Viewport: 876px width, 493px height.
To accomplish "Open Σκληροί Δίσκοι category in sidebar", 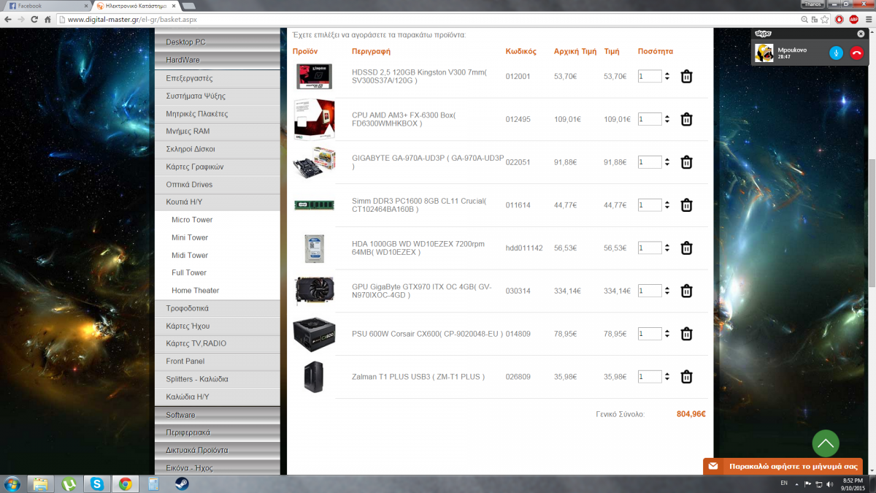I will [218, 149].
